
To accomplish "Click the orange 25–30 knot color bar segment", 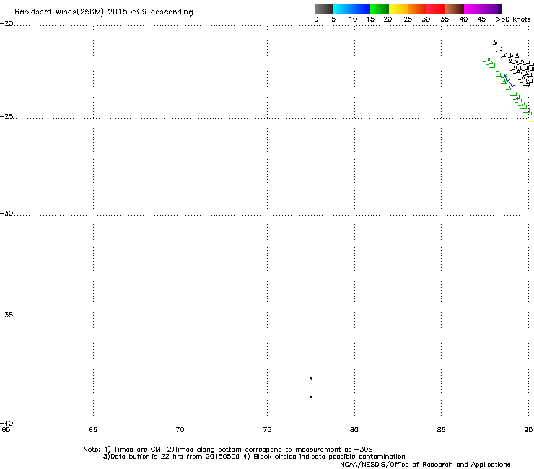I will click(417, 9).
